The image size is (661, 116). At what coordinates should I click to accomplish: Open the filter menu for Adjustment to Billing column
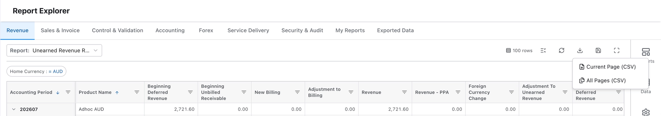pyautogui.click(x=351, y=92)
